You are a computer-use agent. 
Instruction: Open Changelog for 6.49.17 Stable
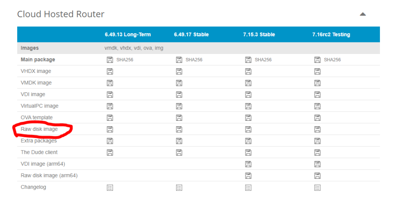tap(179, 188)
